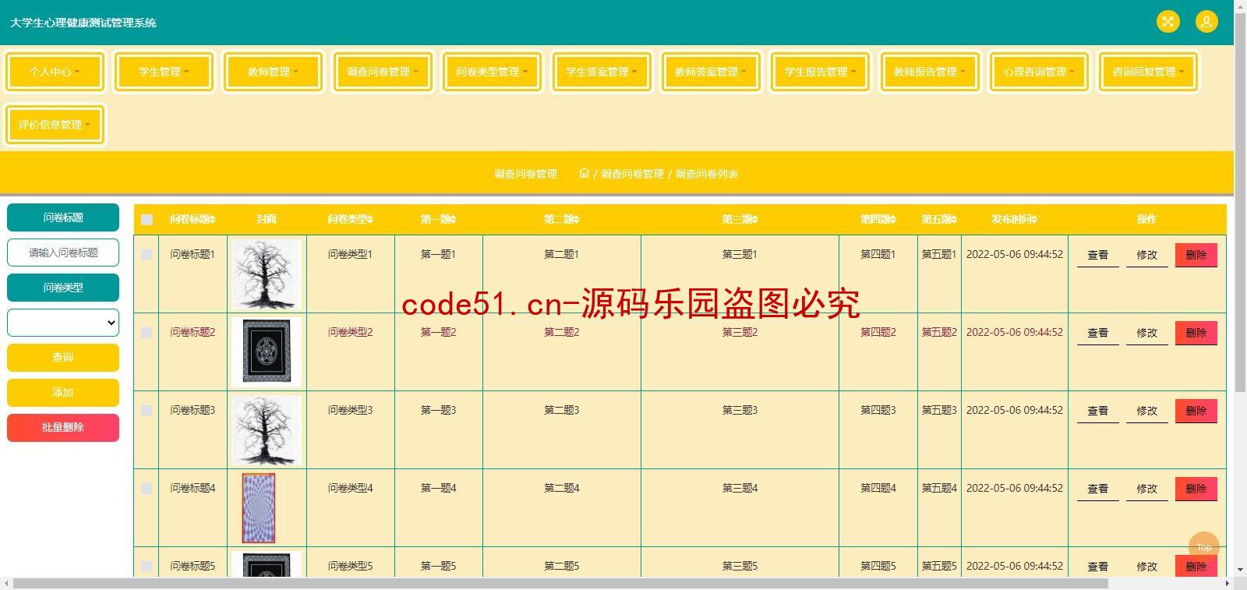
Task: Click 查看 for 问卷标题3 row
Action: (1097, 411)
